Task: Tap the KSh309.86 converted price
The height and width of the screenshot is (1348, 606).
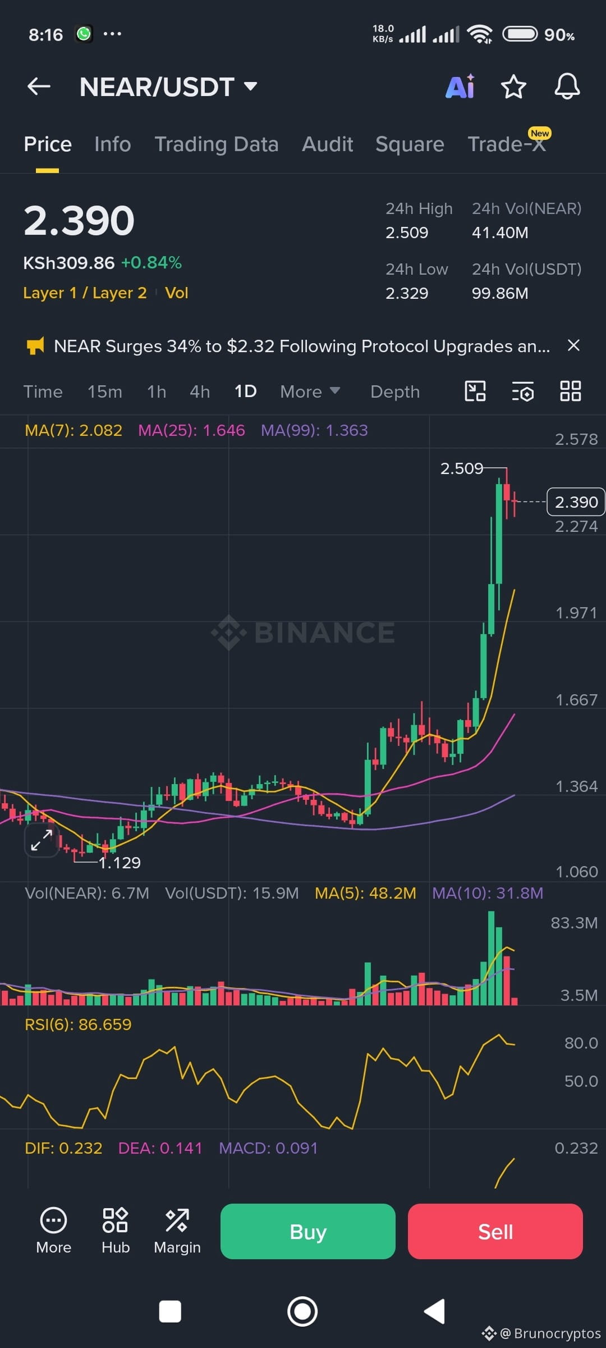Action: tap(68, 263)
